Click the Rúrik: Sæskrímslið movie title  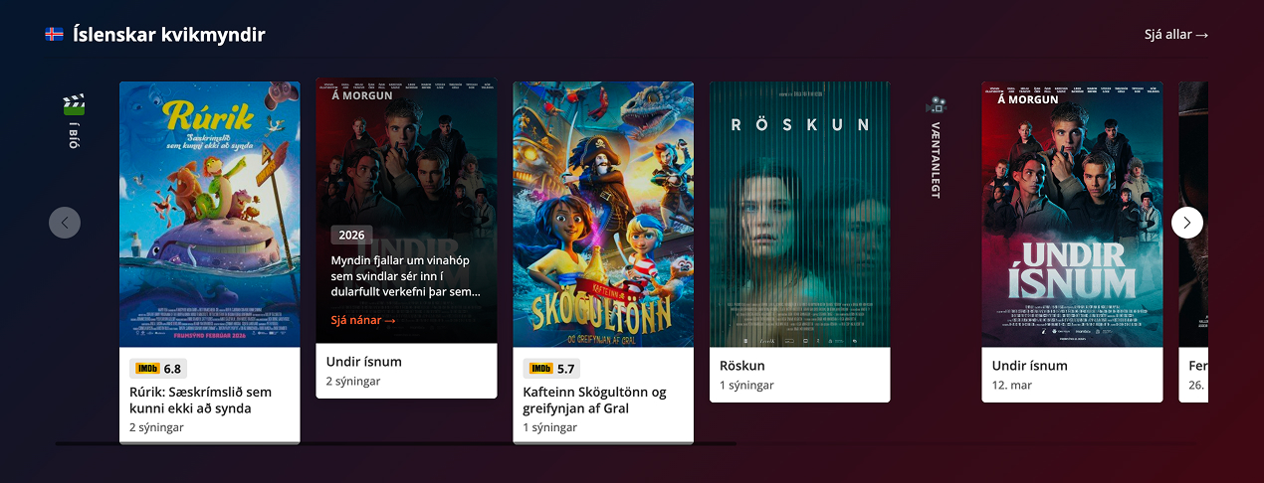point(200,400)
